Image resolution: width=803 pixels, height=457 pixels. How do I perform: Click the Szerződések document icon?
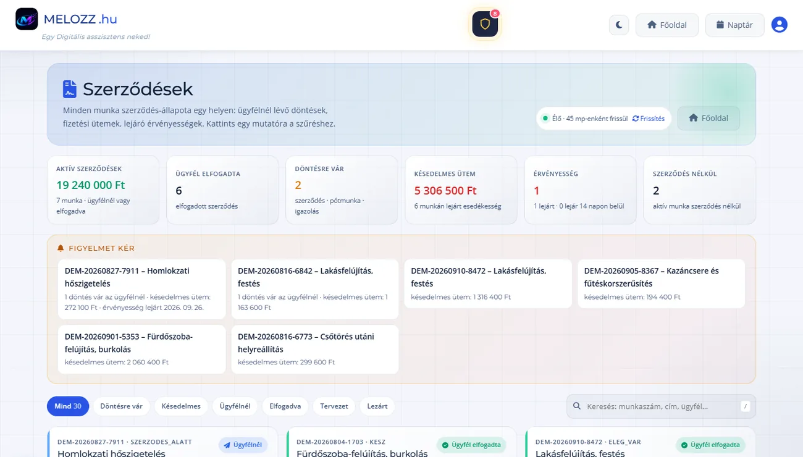(x=70, y=89)
